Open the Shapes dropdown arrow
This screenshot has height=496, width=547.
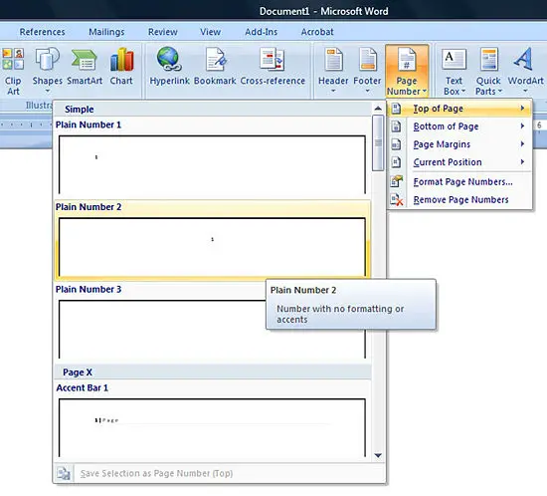click(x=47, y=92)
